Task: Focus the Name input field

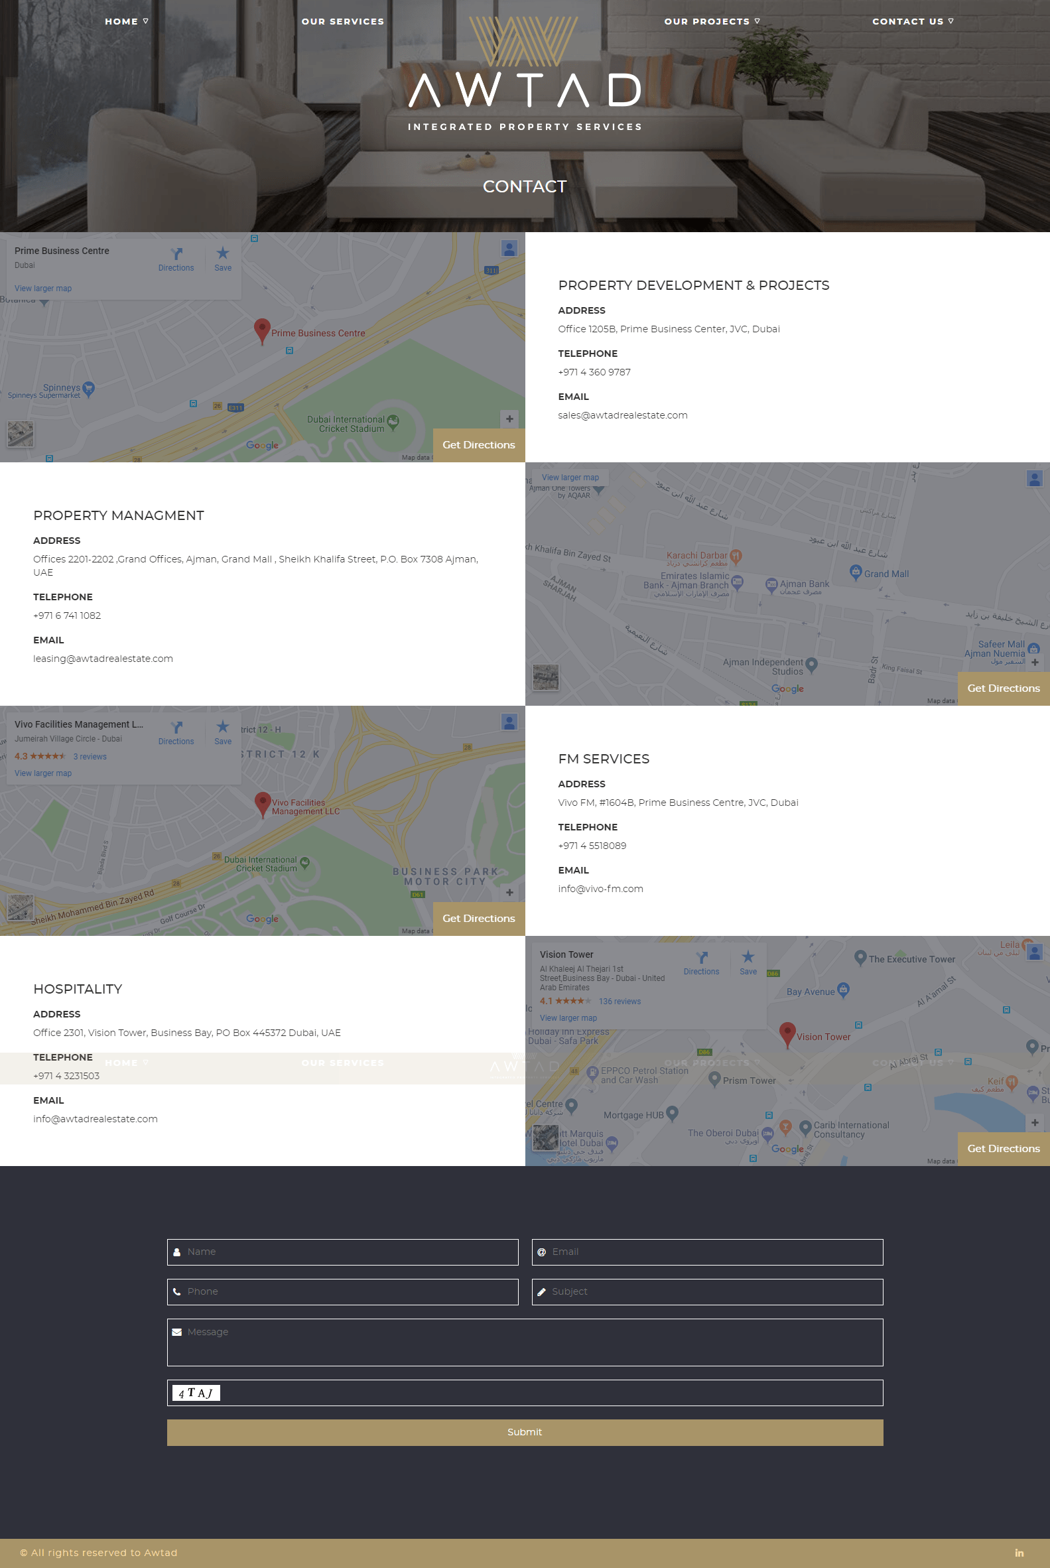Action: [x=342, y=1252]
